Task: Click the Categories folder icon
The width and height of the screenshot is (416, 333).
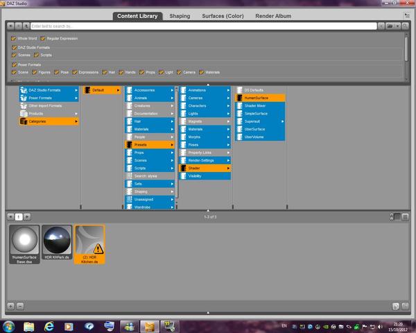Action: (24, 121)
